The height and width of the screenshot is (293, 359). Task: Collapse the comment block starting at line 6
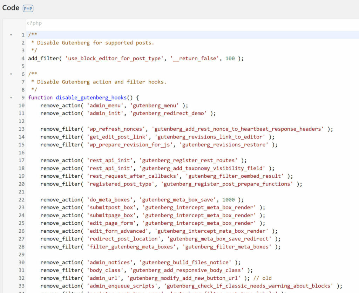point(11,74)
